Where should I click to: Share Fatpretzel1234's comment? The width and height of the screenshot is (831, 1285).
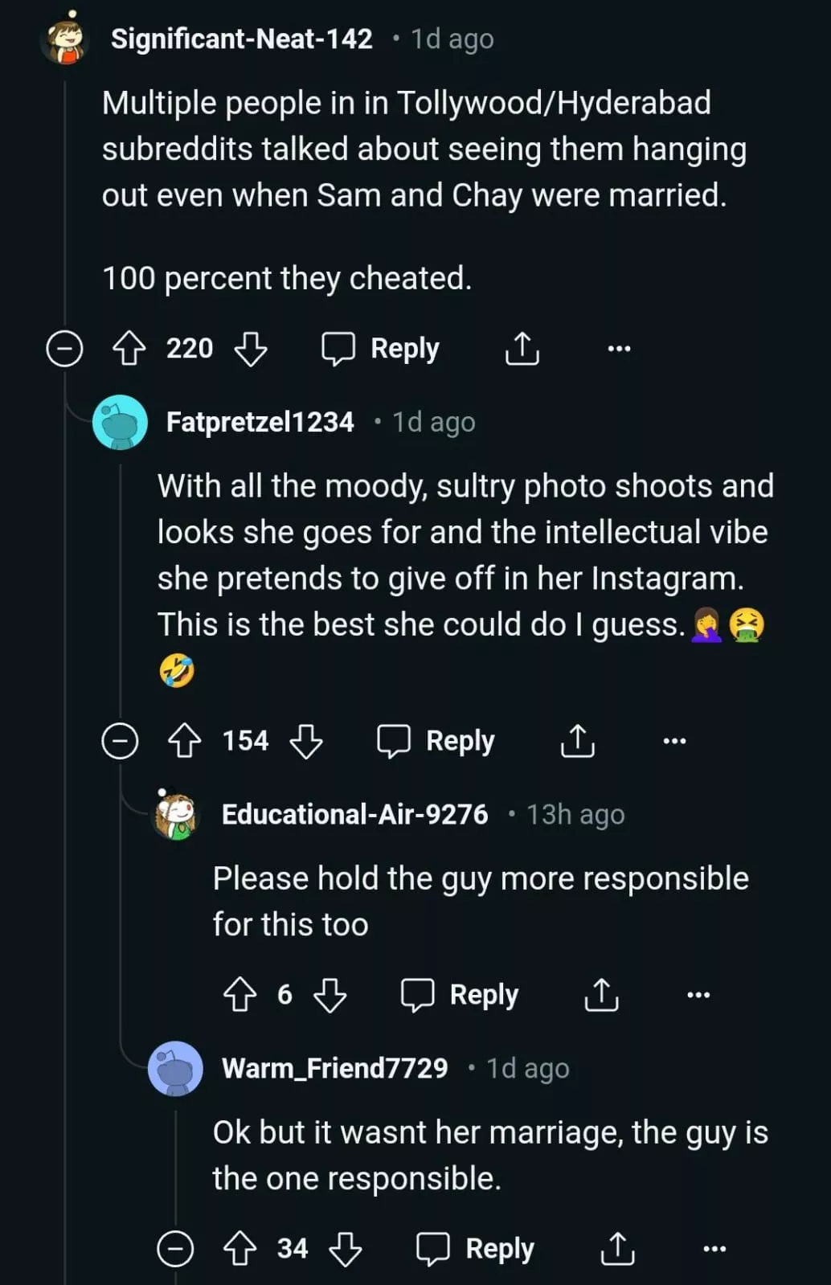577,741
